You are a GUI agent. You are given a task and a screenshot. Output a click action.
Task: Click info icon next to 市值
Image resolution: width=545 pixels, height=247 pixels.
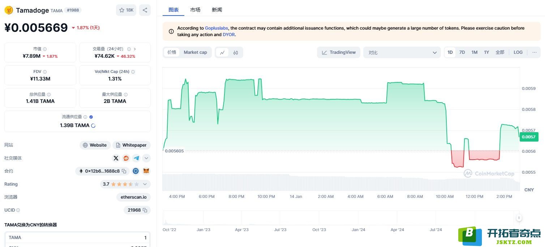click(x=45, y=49)
